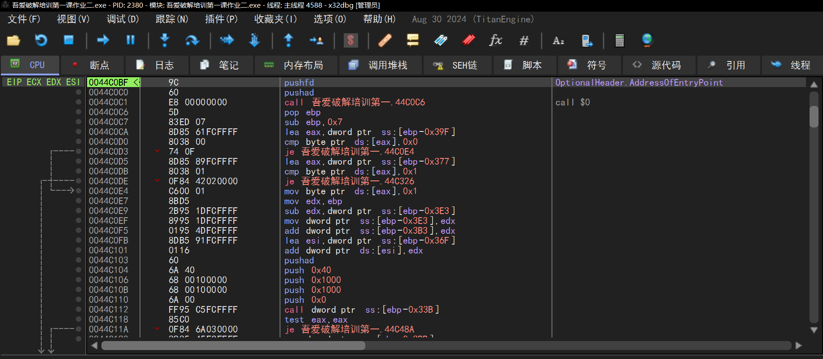The image size is (823, 359).
Task: Open the functions fx icon
Action: click(496, 40)
